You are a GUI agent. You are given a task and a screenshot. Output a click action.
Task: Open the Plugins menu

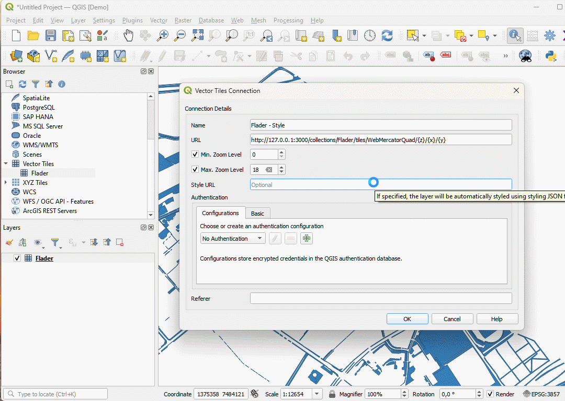tap(132, 20)
